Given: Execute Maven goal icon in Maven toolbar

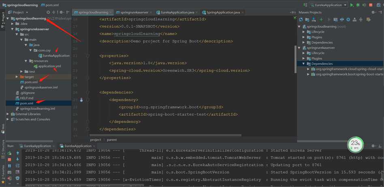Looking at the screenshot, I should pyautogui.click(x=336, y=19).
